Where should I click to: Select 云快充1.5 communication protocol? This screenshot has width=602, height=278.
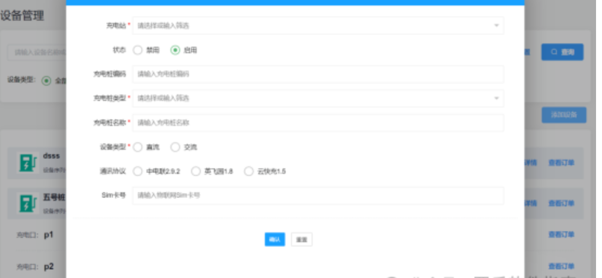(249, 172)
